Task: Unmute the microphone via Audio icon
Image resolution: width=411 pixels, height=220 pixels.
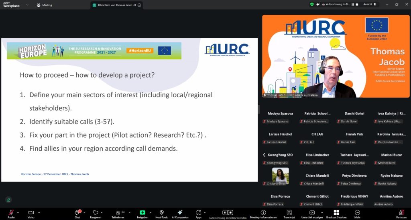Action: click(11, 212)
